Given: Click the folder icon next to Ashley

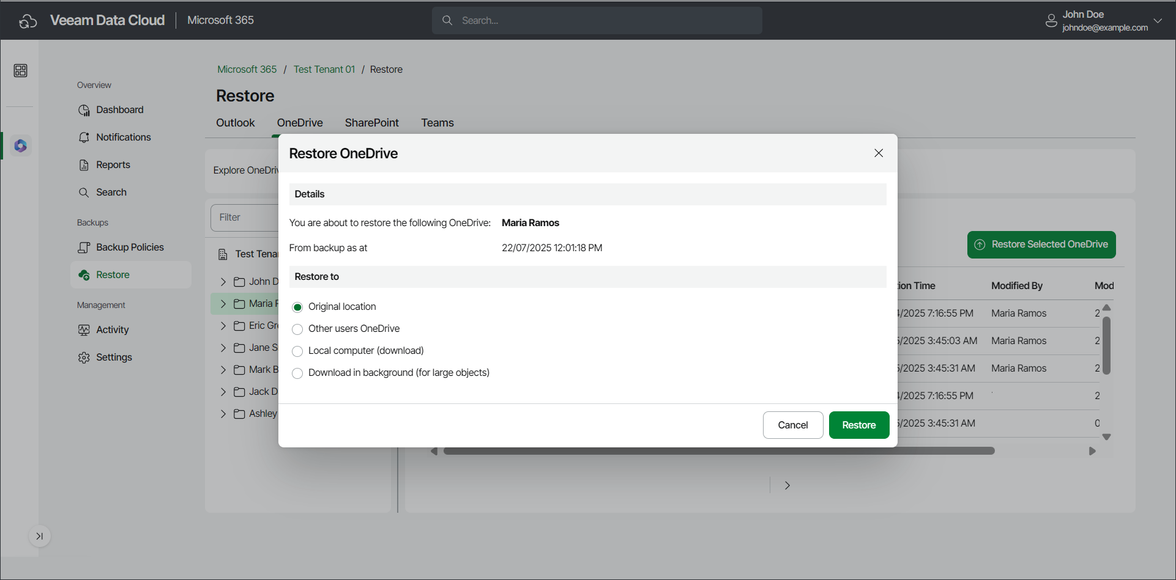Looking at the screenshot, I should click(239, 414).
